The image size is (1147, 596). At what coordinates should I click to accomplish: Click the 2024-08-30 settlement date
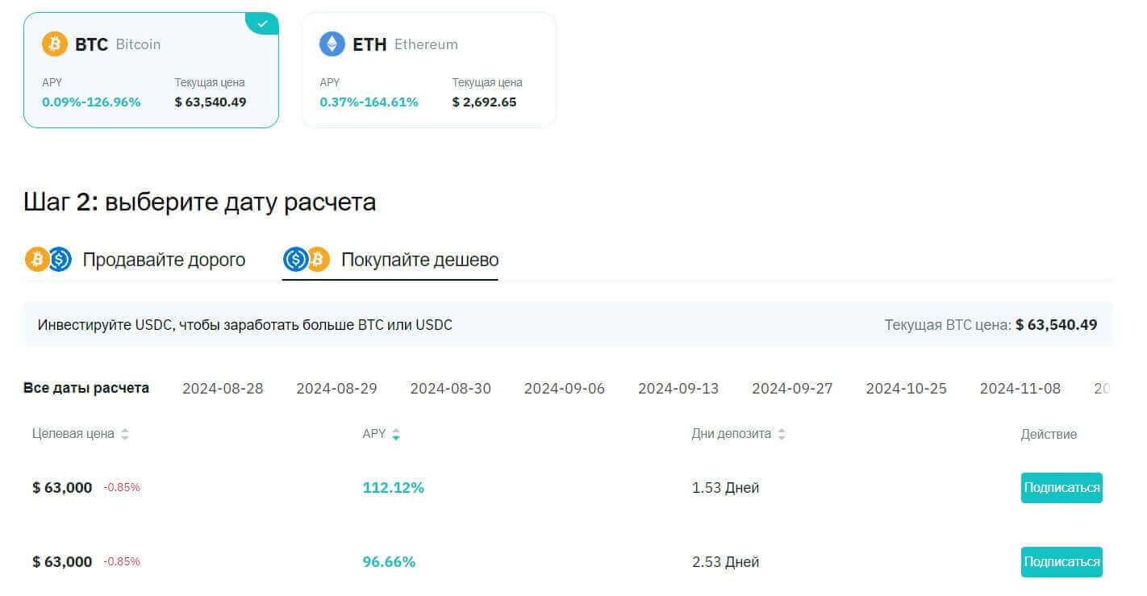pyautogui.click(x=450, y=389)
